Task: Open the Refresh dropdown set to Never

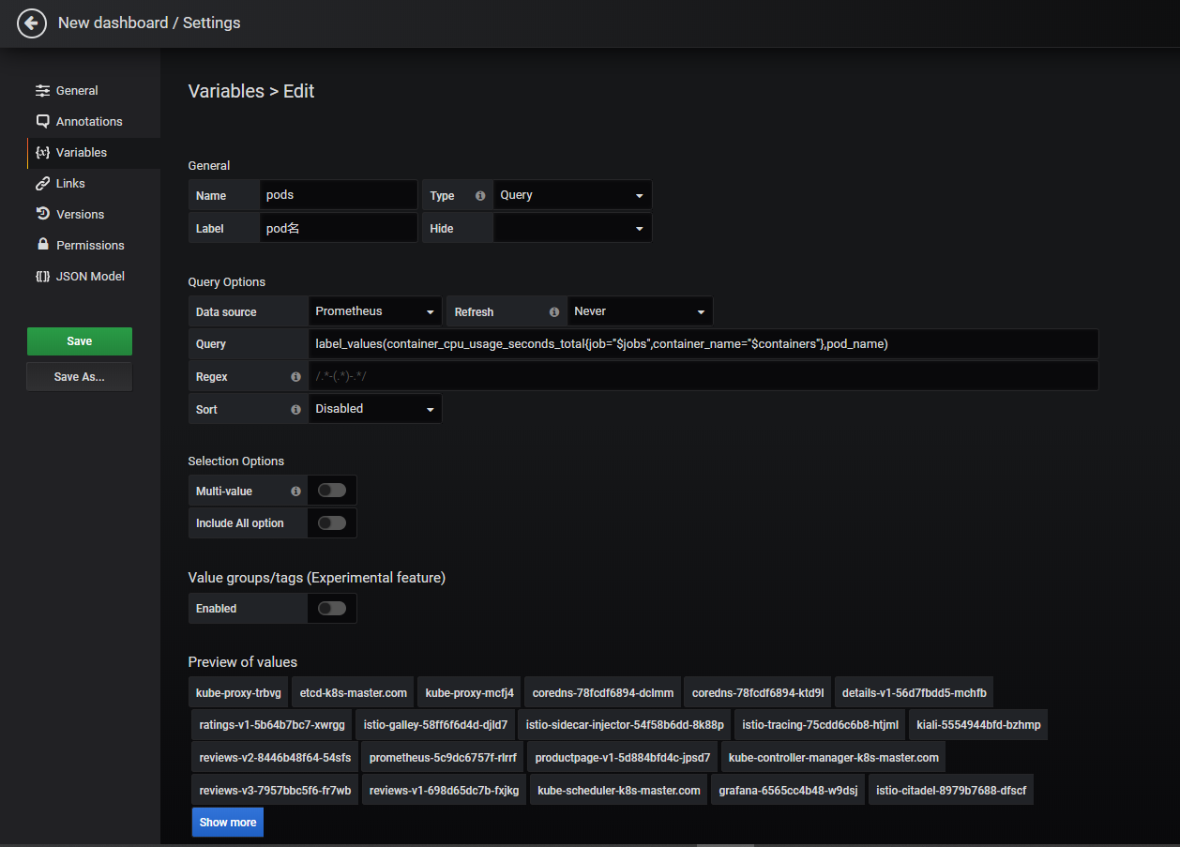Action: [x=640, y=311]
